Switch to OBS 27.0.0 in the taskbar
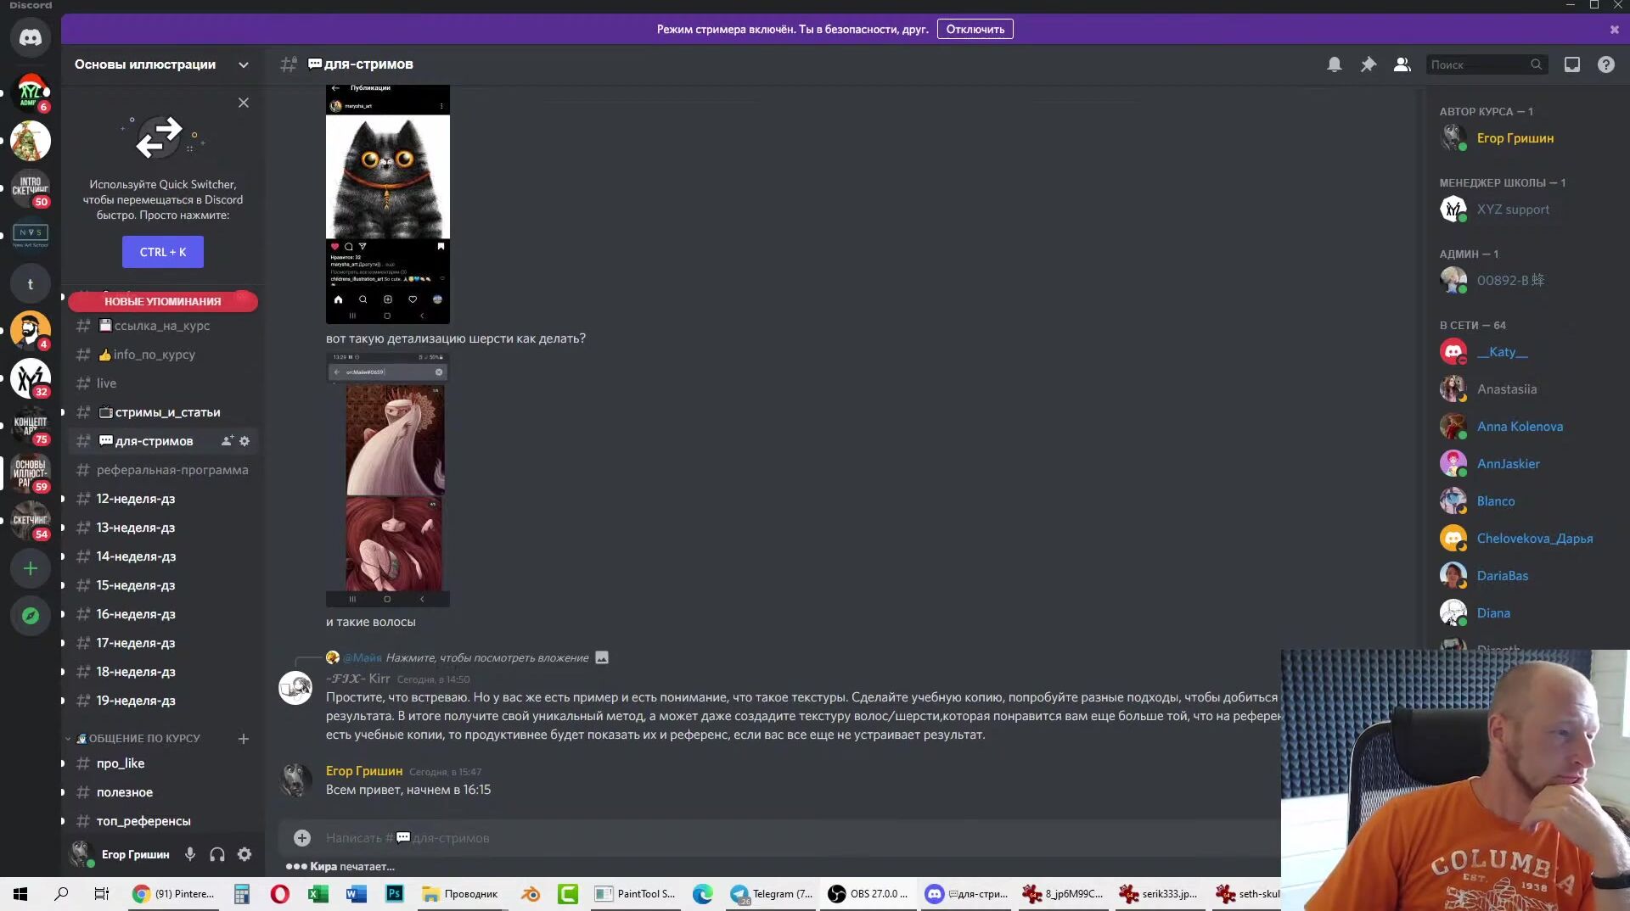1630x911 pixels. tap(868, 894)
